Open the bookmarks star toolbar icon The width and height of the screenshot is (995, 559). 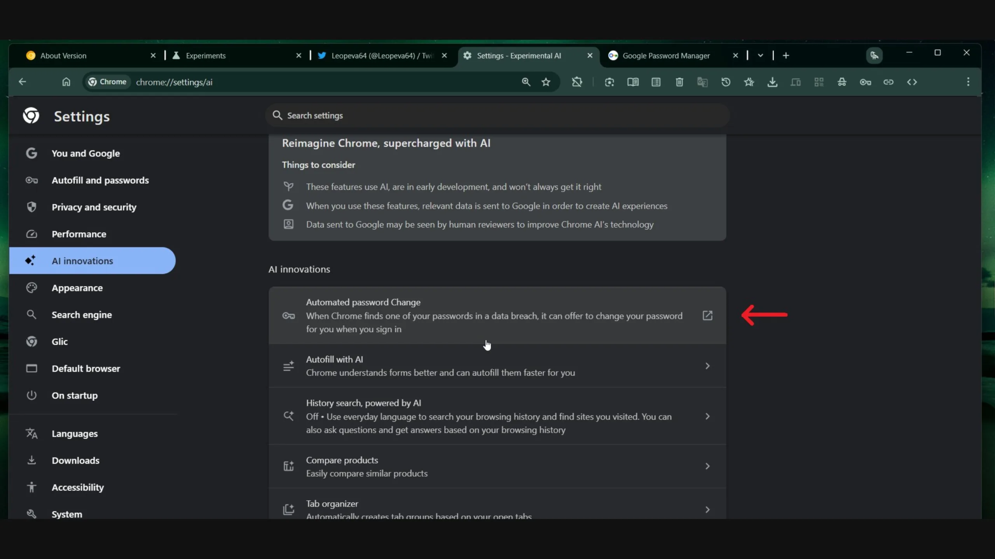pos(749,82)
